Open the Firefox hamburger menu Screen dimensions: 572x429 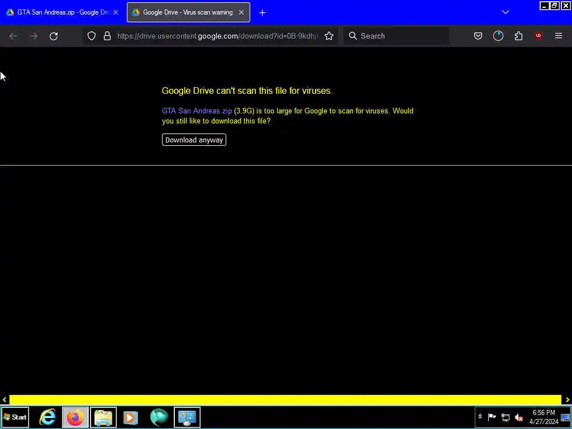559,36
